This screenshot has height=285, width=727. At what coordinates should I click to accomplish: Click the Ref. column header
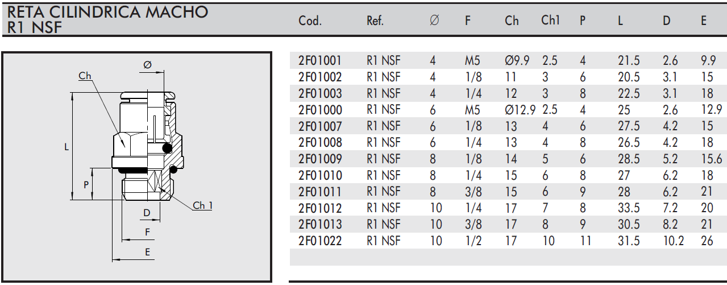click(375, 21)
